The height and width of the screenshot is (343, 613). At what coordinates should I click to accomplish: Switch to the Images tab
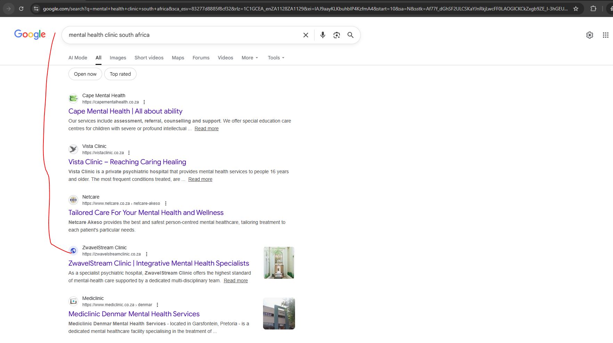click(118, 58)
